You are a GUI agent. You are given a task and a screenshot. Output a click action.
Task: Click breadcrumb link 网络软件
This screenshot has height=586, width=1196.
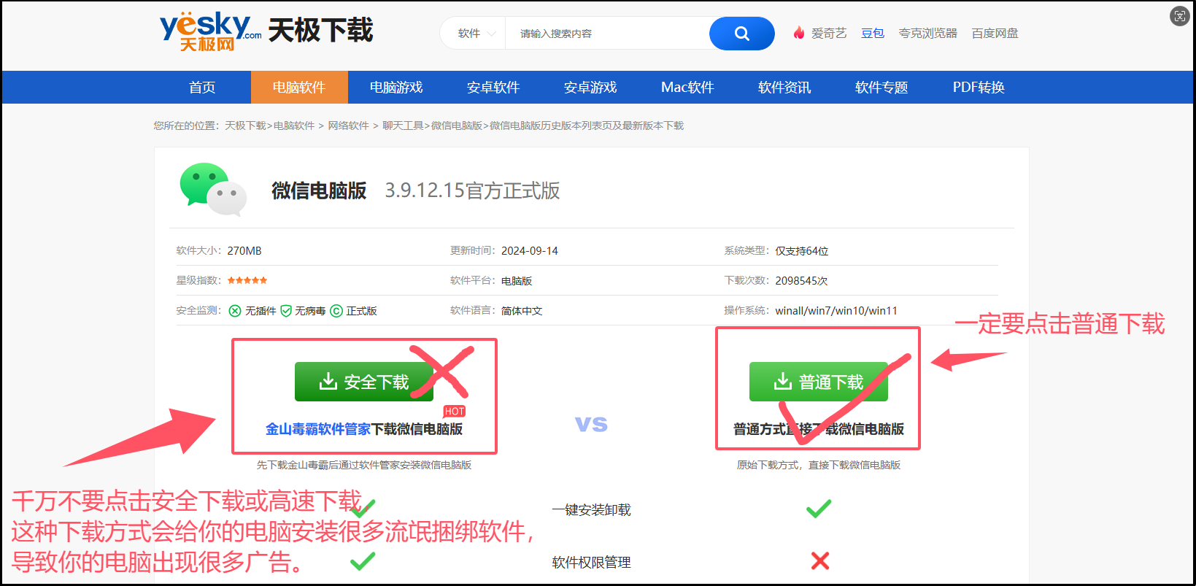[348, 126]
